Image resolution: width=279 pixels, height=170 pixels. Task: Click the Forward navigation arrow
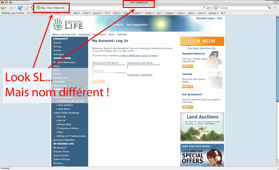11,8
